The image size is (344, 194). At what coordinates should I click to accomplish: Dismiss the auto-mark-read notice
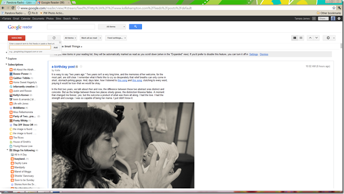point(264,54)
